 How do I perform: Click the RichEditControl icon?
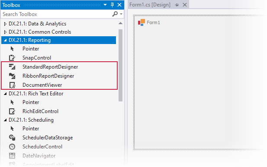click(x=12, y=111)
